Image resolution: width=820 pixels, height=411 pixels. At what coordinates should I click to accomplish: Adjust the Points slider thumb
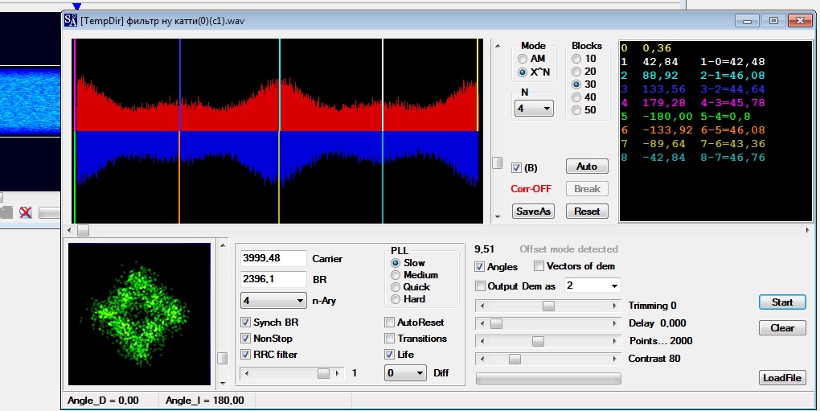(538, 342)
